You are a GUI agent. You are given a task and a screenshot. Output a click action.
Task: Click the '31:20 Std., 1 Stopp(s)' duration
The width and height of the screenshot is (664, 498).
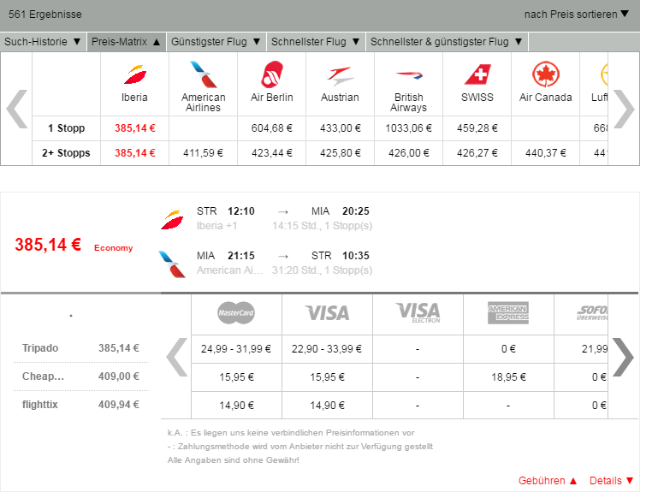(x=323, y=270)
